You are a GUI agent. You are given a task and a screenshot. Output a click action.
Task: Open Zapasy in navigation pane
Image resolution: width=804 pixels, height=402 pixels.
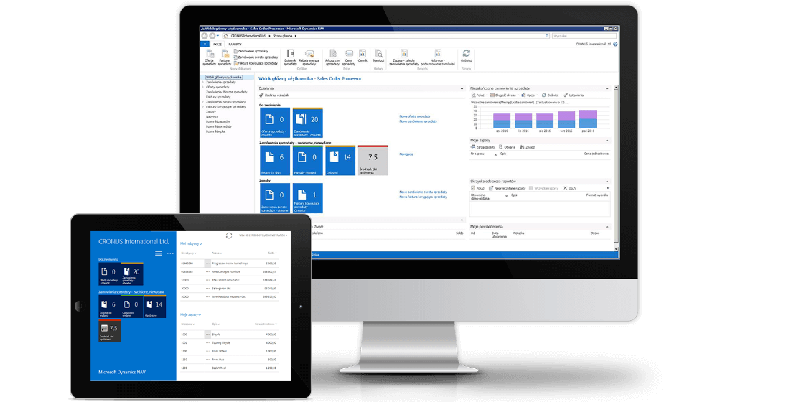click(211, 111)
